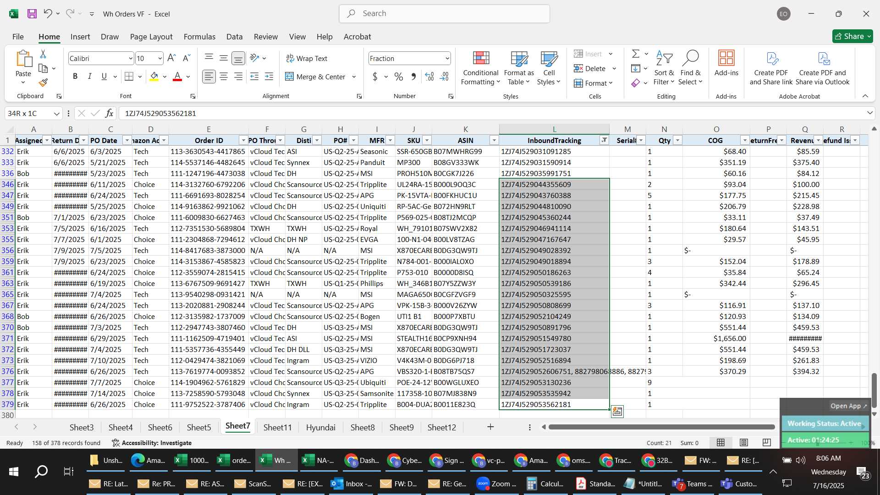Add a new sheet with plus button
This screenshot has height=495, width=880.
coord(490,427)
